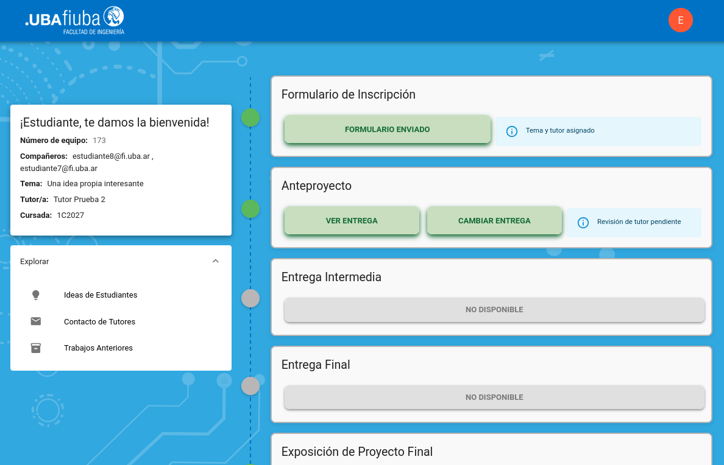This screenshot has height=465, width=724.
Task: Click No Disponible under Entrega Final
Action: (x=494, y=397)
